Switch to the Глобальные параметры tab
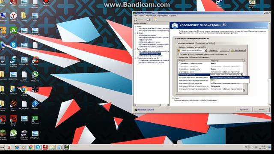This screenshot has width=274, height=154. [x=185, y=43]
